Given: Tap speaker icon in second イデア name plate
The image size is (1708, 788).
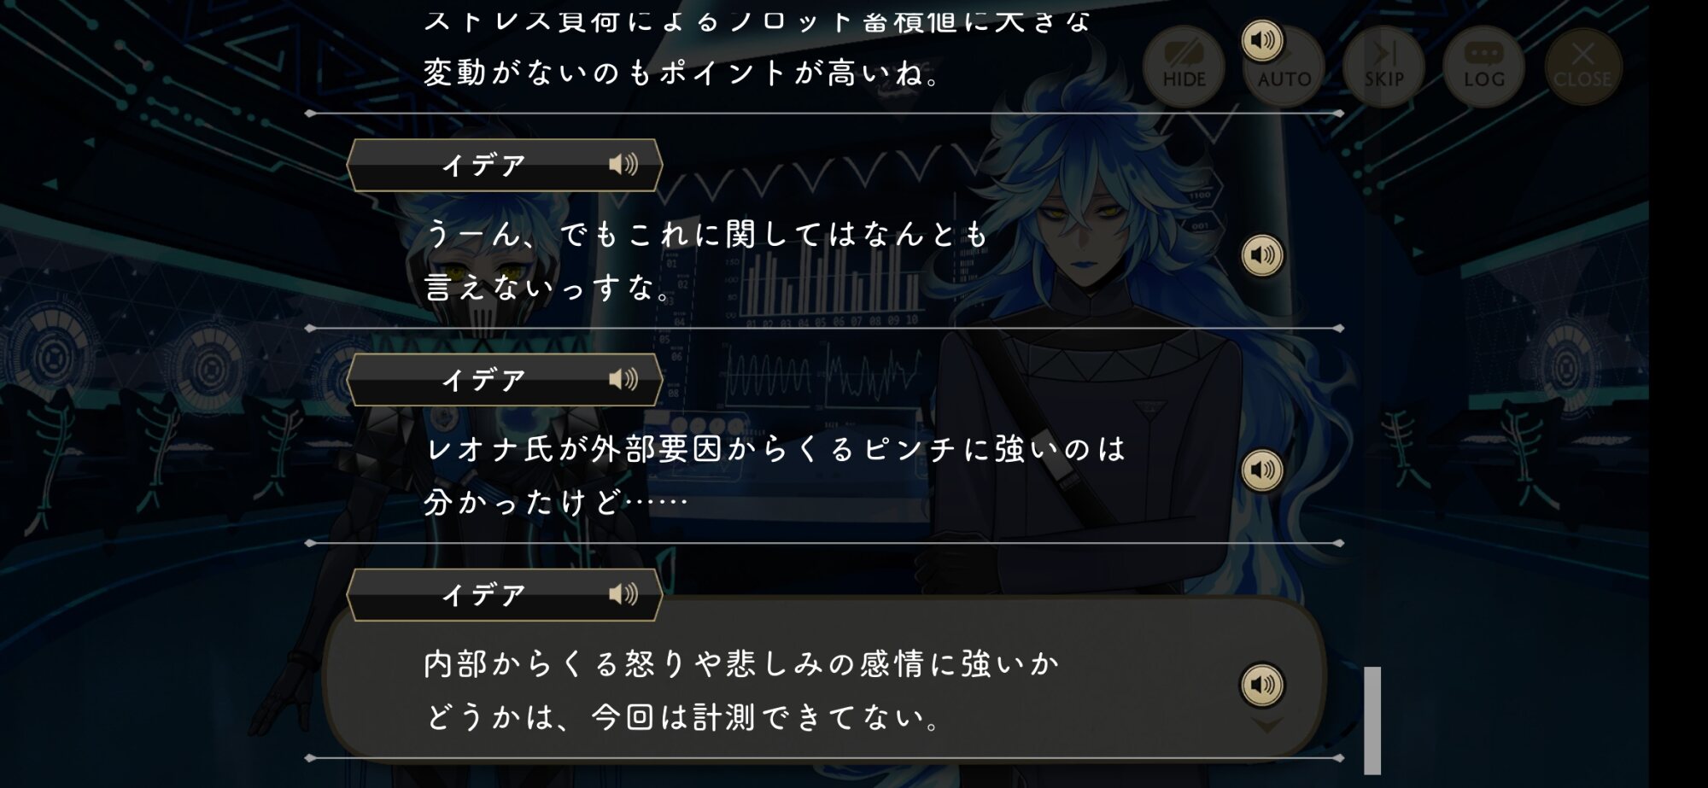Looking at the screenshot, I should click(623, 379).
